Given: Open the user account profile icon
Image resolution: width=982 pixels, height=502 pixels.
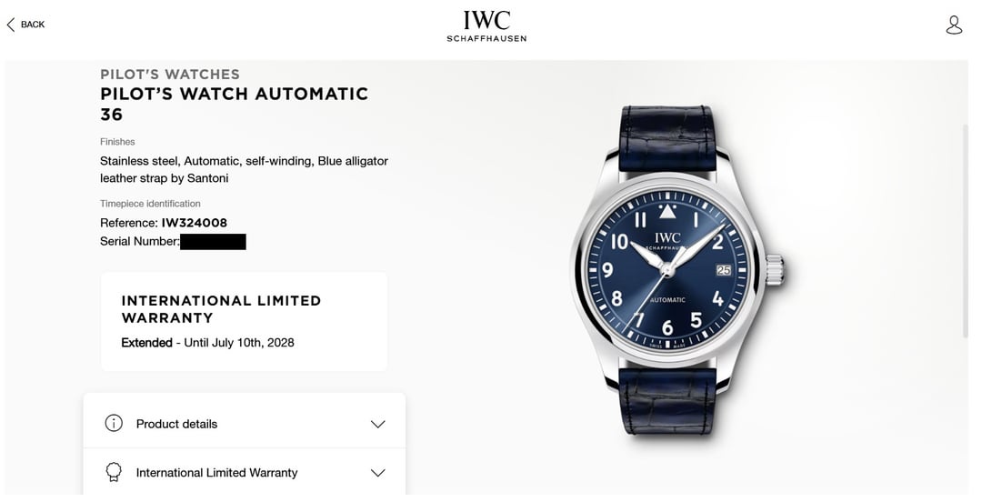Looking at the screenshot, I should click(953, 25).
